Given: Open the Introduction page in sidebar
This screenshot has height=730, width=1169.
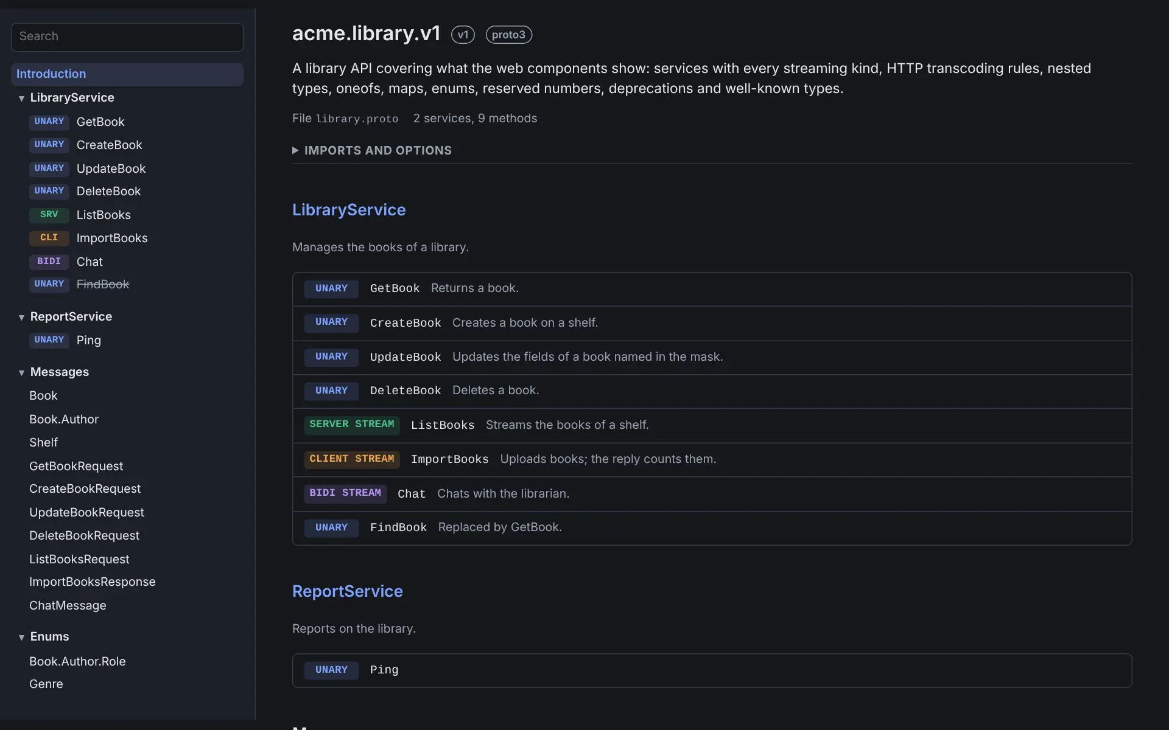Looking at the screenshot, I should point(127,74).
